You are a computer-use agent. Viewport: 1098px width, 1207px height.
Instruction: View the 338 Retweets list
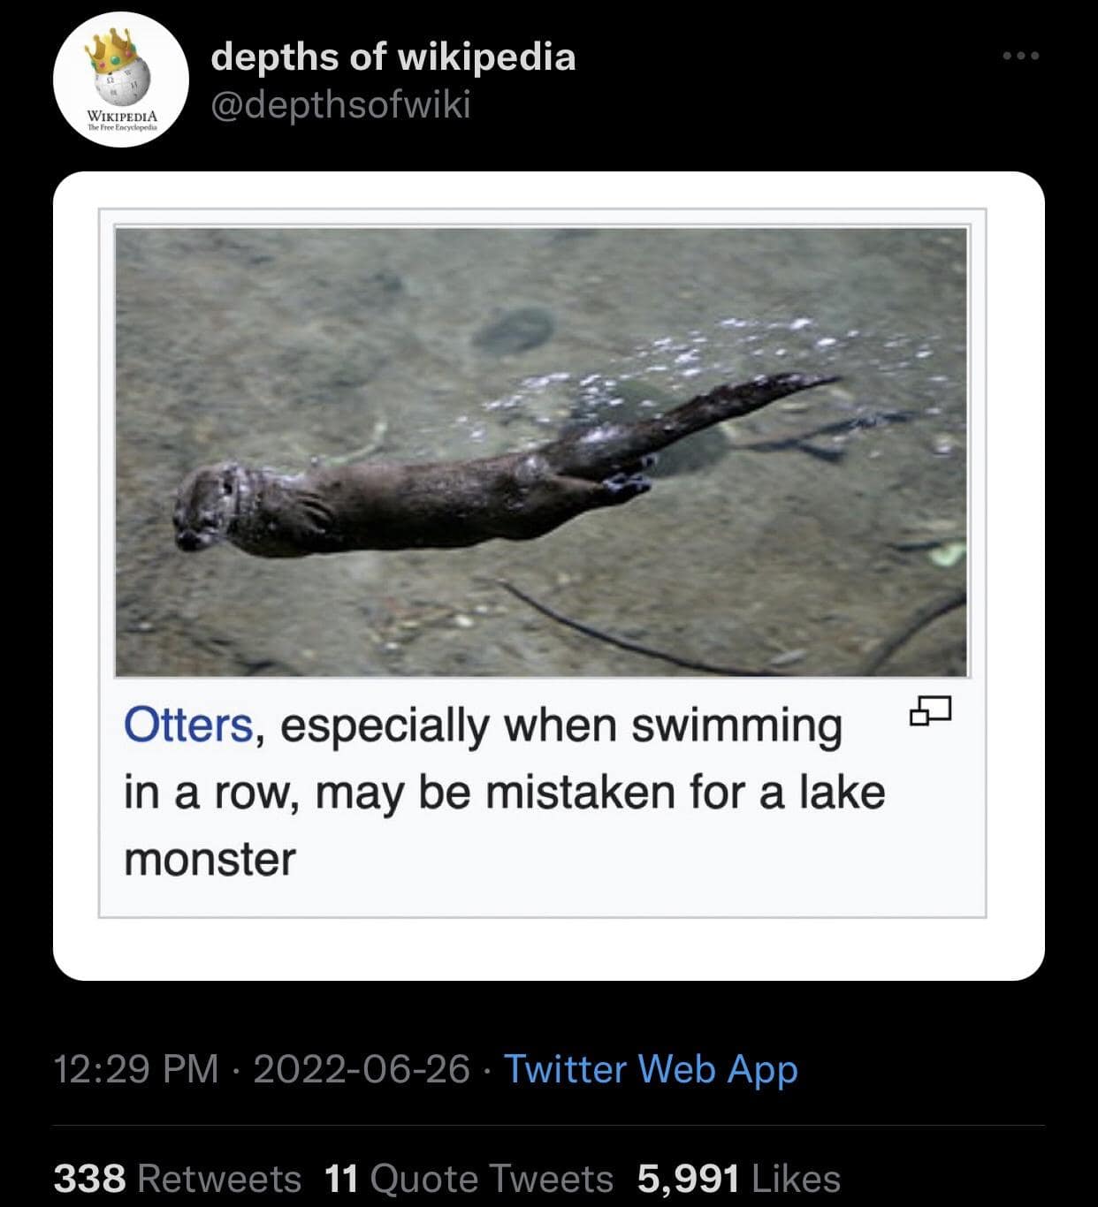[178, 1179]
